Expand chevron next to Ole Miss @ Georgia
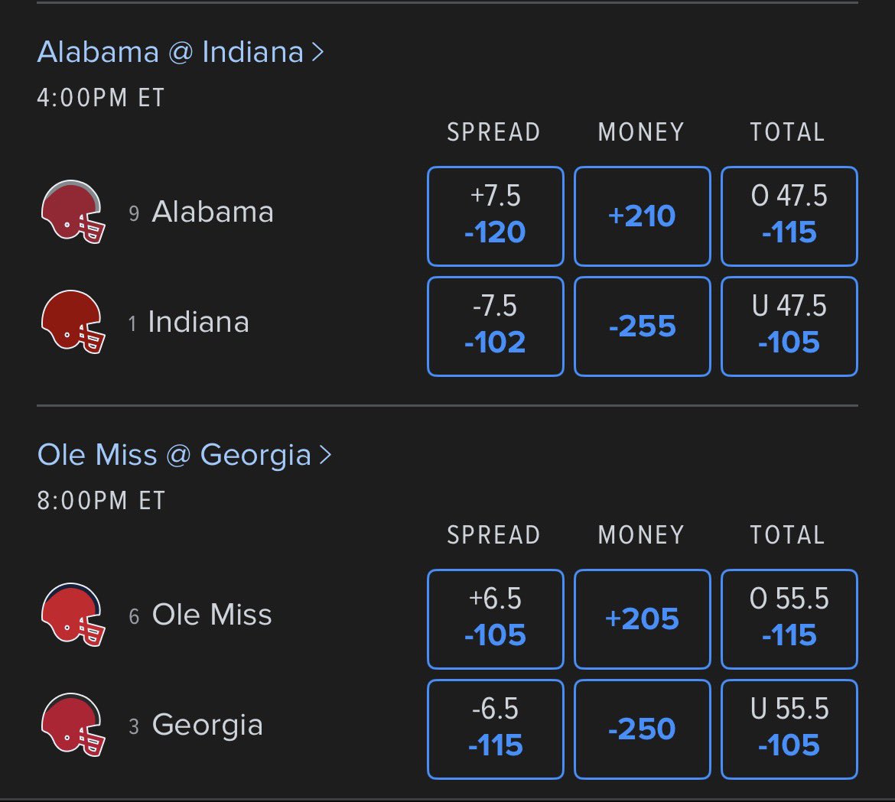Screen dimensions: 895x802 325,455
